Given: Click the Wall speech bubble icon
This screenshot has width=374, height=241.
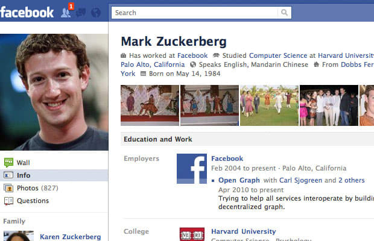Looking at the screenshot, I should (8, 163).
